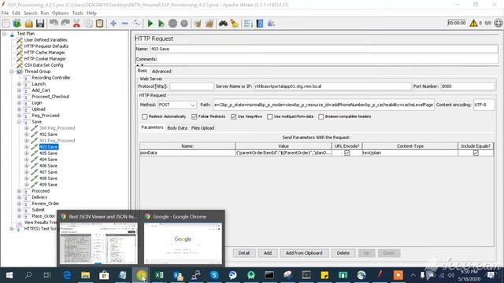Open Microsoft Edge from the taskbar
504x283 pixels.
tap(67, 275)
